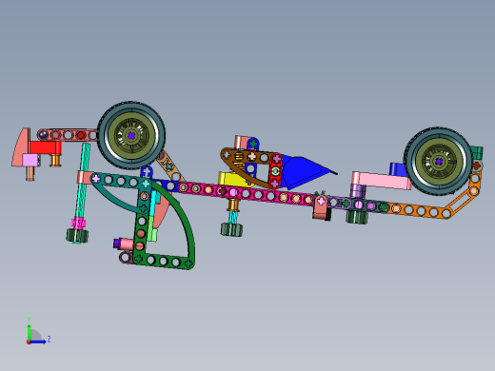495x371 pixels.
Task: Pick the purple cross hub of the left wheel
Action: (131, 136)
